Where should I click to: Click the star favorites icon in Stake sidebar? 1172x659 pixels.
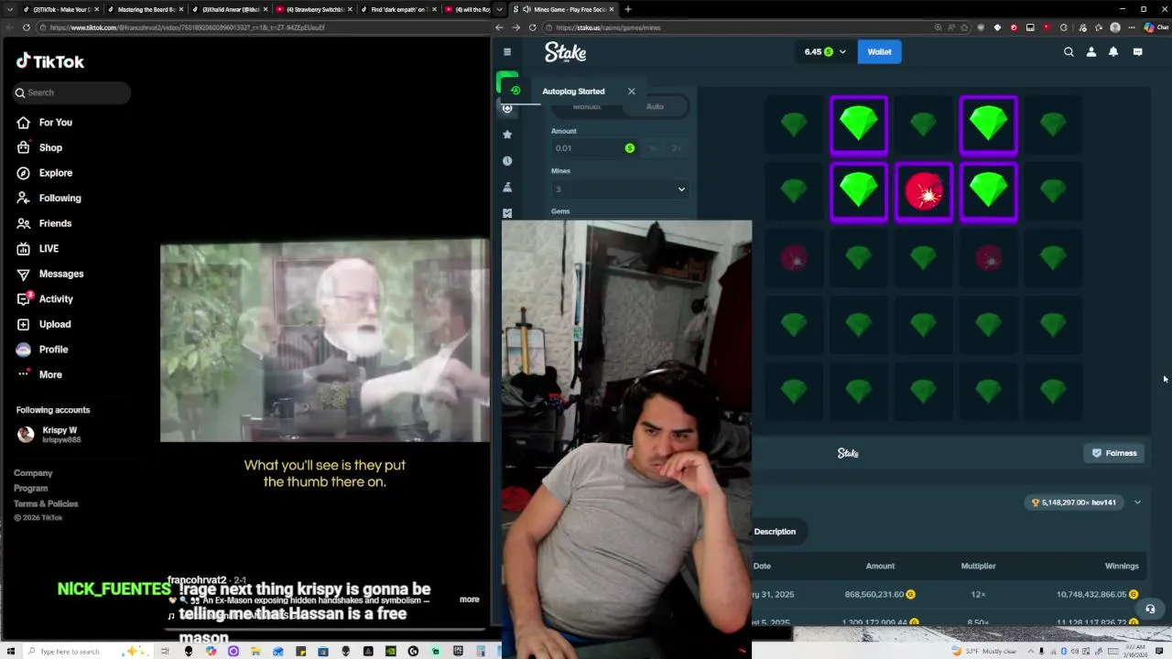coord(507,135)
